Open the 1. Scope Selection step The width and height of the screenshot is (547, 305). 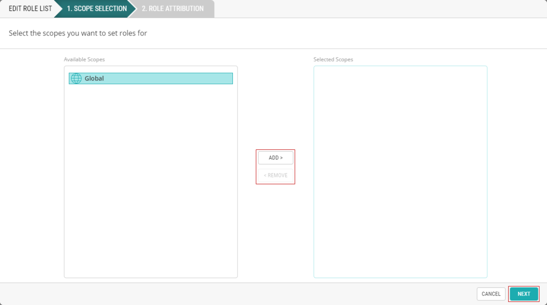97,9
